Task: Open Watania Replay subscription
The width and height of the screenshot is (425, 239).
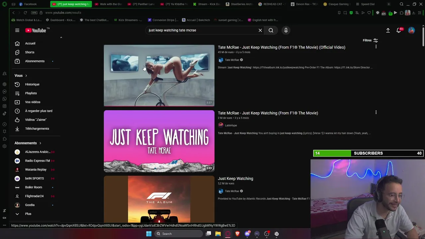Action: coord(35,170)
